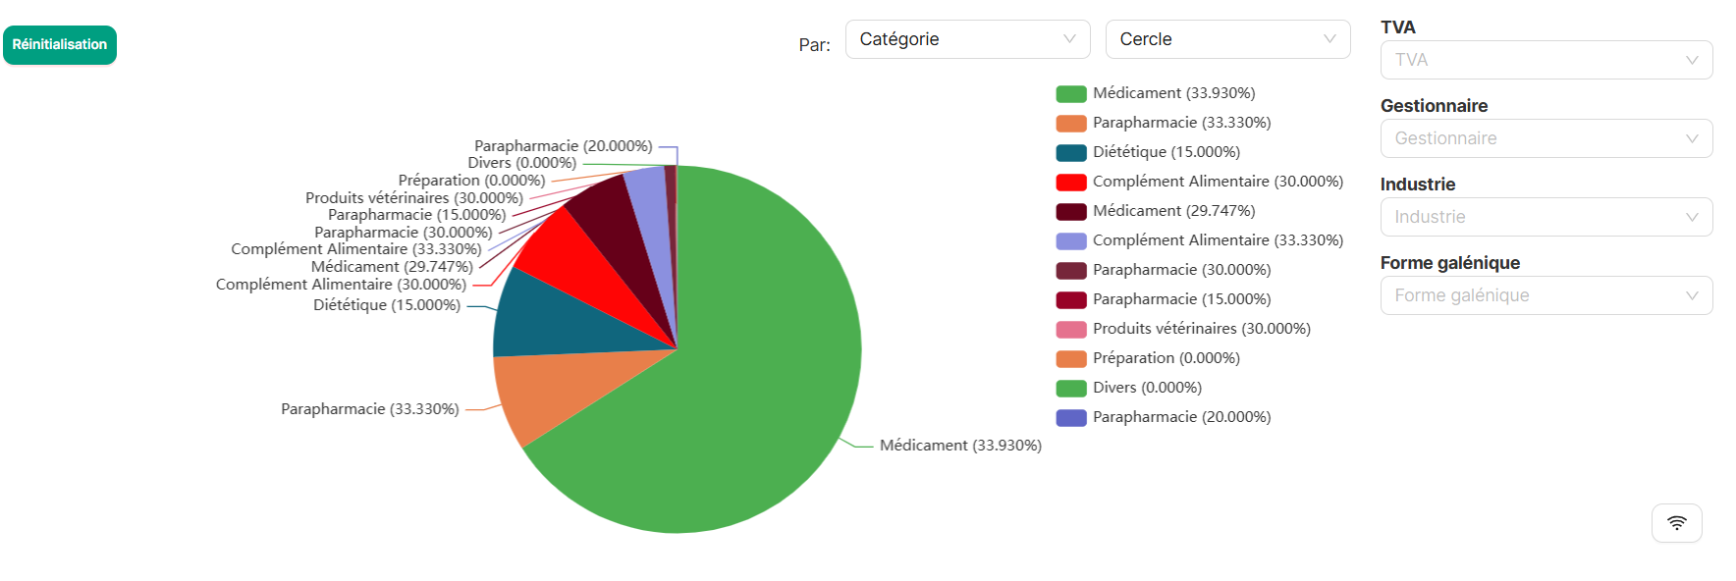This screenshot has height=581, width=1736.
Task: Open the Cercle chart type dropdown
Action: click(1227, 39)
